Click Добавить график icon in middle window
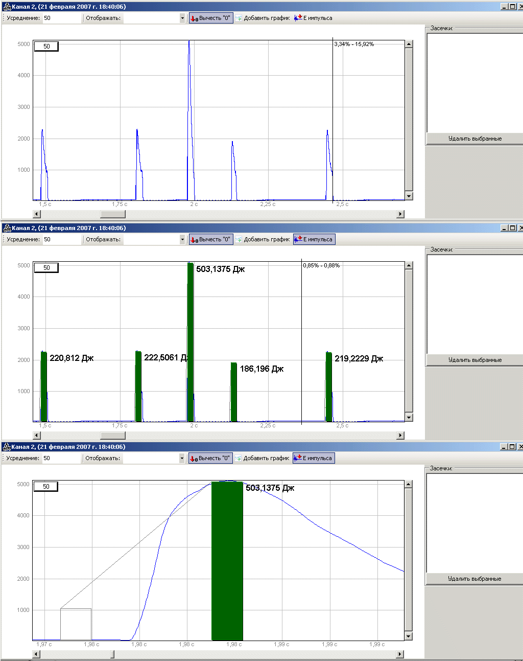Viewport: 523px width, 661px height. (x=239, y=239)
